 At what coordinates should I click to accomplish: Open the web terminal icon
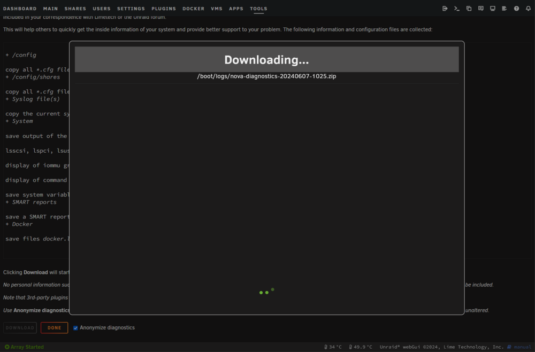click(456, 9)
